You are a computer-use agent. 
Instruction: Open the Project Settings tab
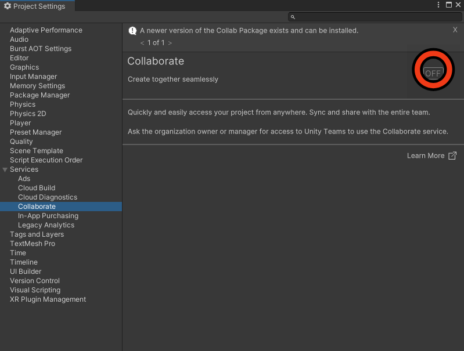pos(37,6)
